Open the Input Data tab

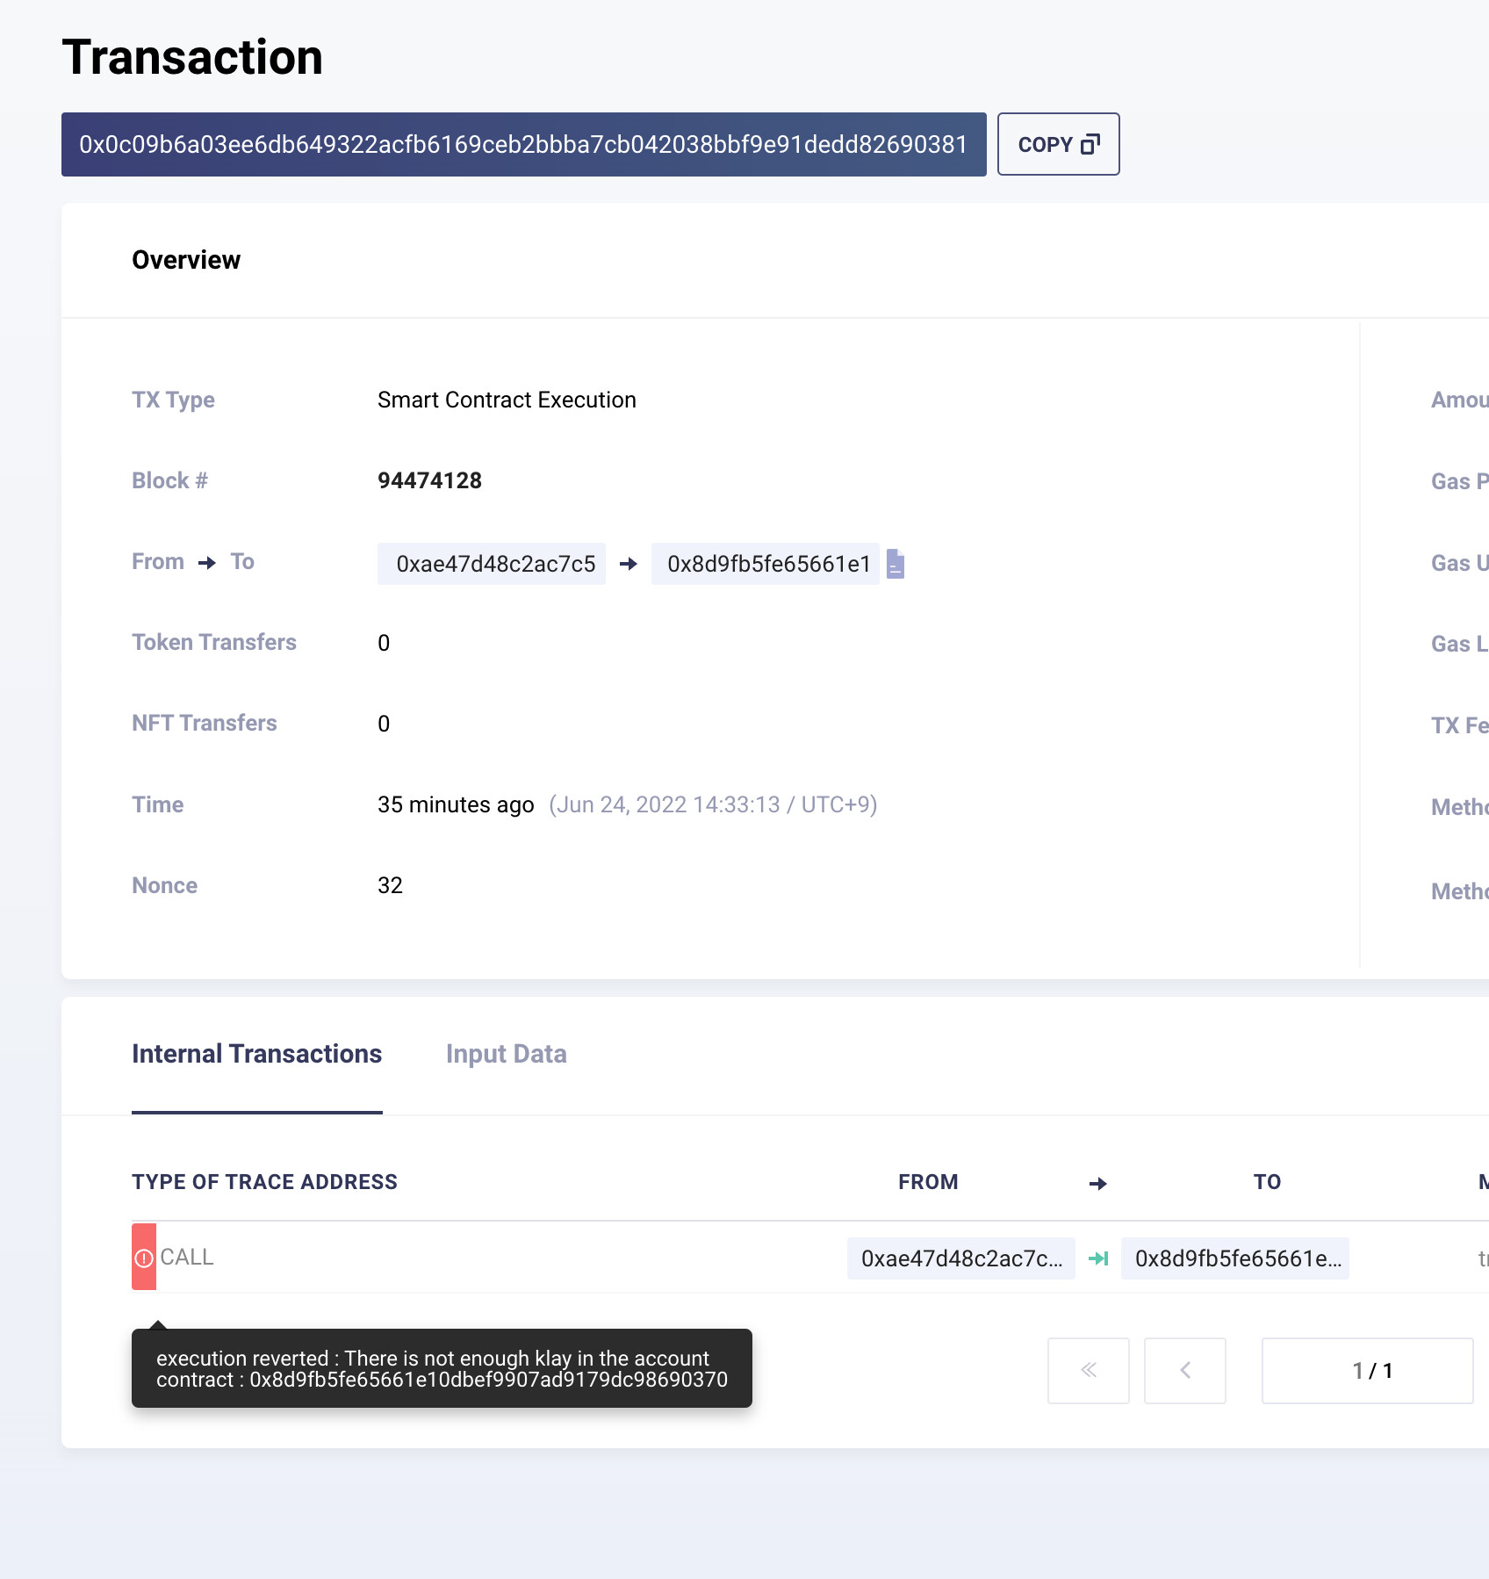(506, 1054)
